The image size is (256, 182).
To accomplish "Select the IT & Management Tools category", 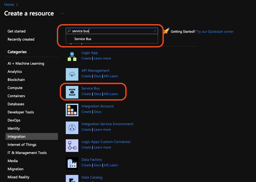I will (x=27, y=153).
